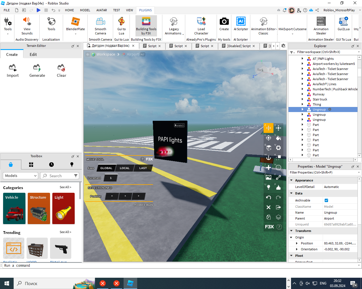Open the MODEL ribbon tab

[85, 10]
